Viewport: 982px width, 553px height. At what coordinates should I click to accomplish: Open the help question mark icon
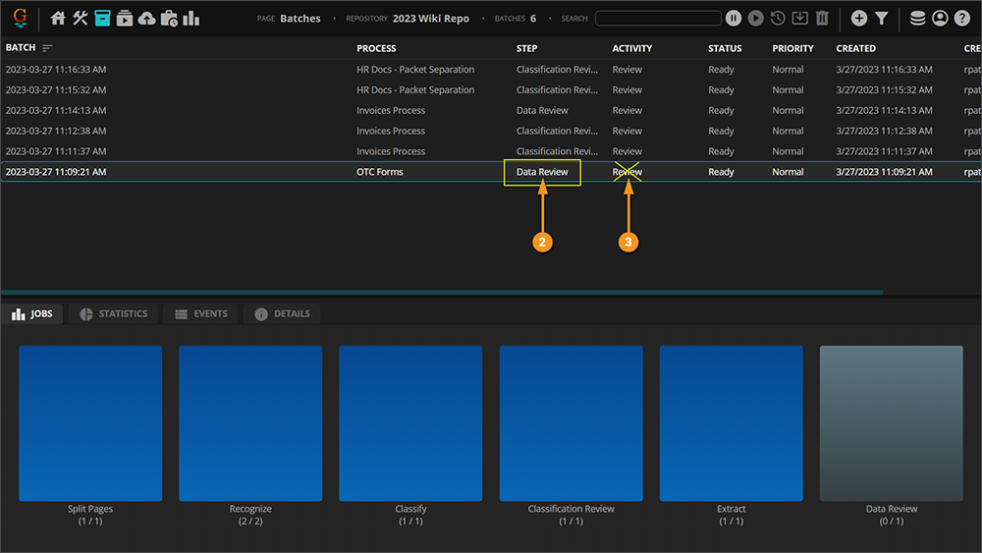tap(961, 18)
